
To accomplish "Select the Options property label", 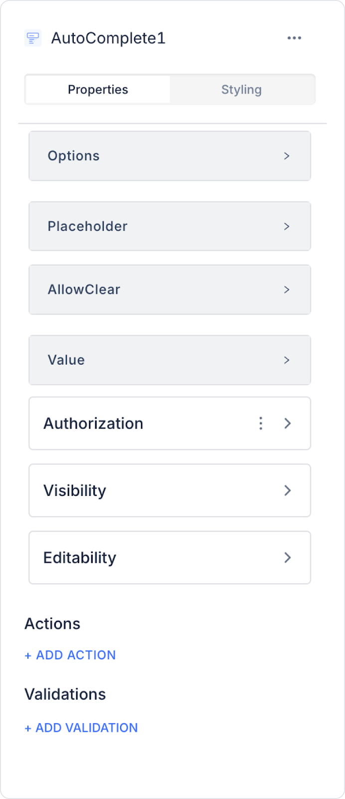I will (x=74, y=156).
